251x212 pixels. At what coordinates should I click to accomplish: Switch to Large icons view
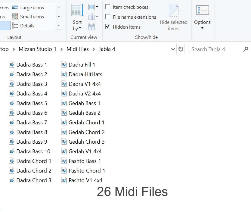coord(32,8)
